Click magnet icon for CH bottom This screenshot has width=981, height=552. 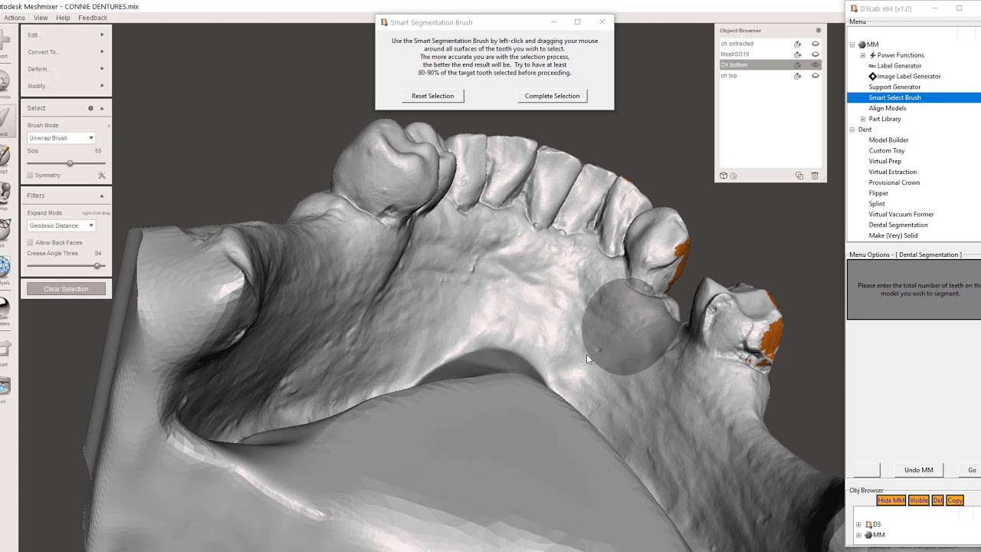pos(797,65)
